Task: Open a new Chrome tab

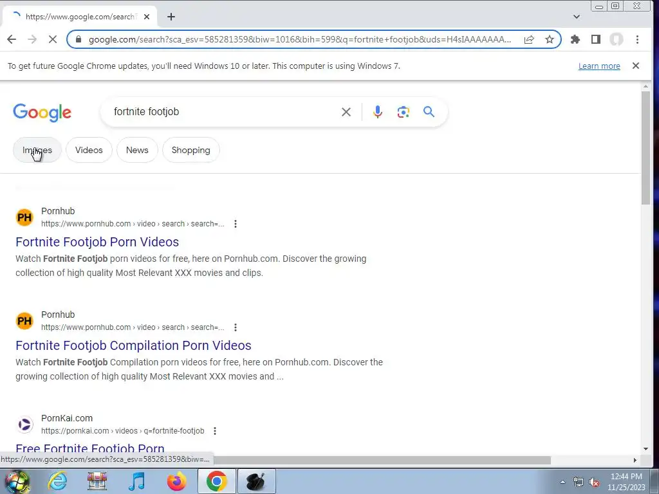Action: tap(171, 17)
